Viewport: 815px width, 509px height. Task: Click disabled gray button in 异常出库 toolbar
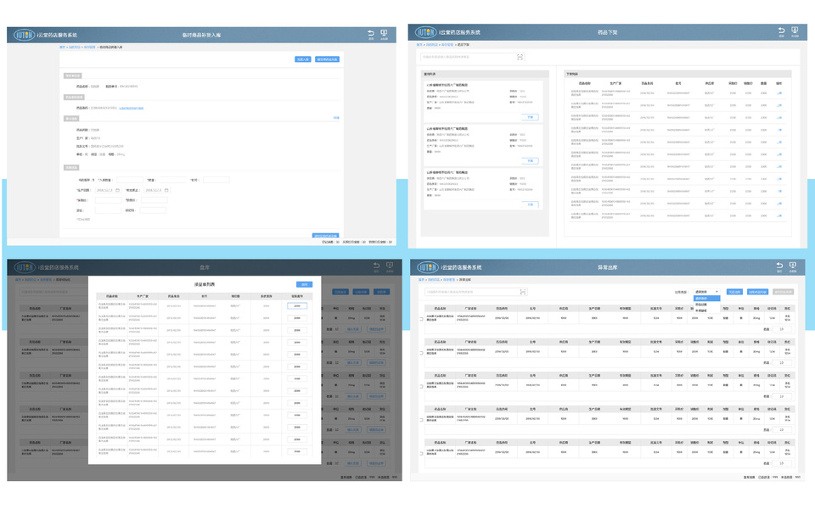(x=783, y=292)
